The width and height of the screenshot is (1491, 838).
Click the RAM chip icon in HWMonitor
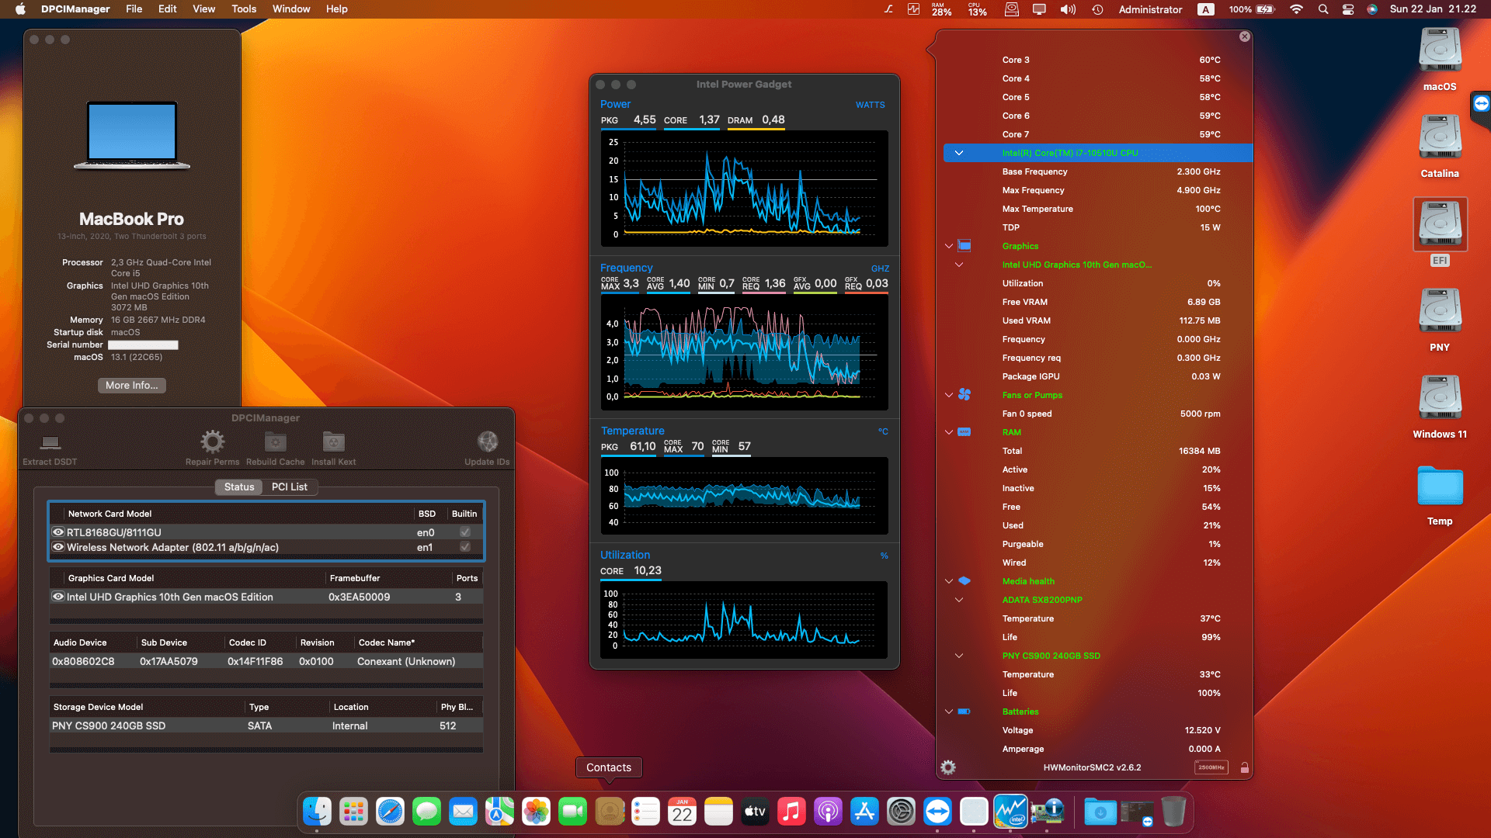click(x=964, y=432)
